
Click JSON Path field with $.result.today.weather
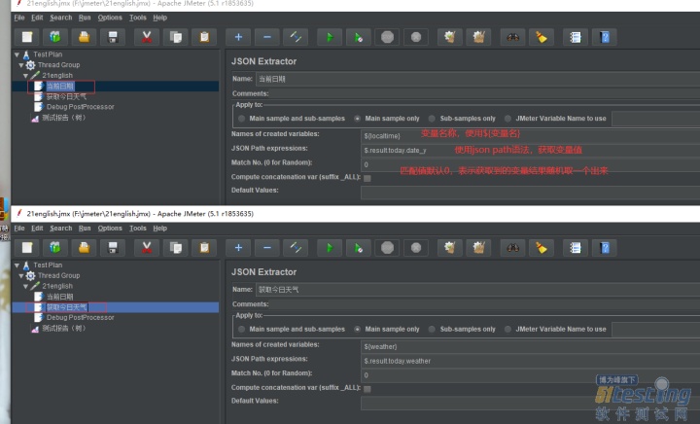pos(531,361)
